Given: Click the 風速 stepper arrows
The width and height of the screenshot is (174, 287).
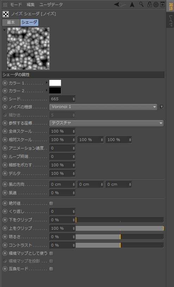Looking at the screenshot, I should click(x=74, y=193).
